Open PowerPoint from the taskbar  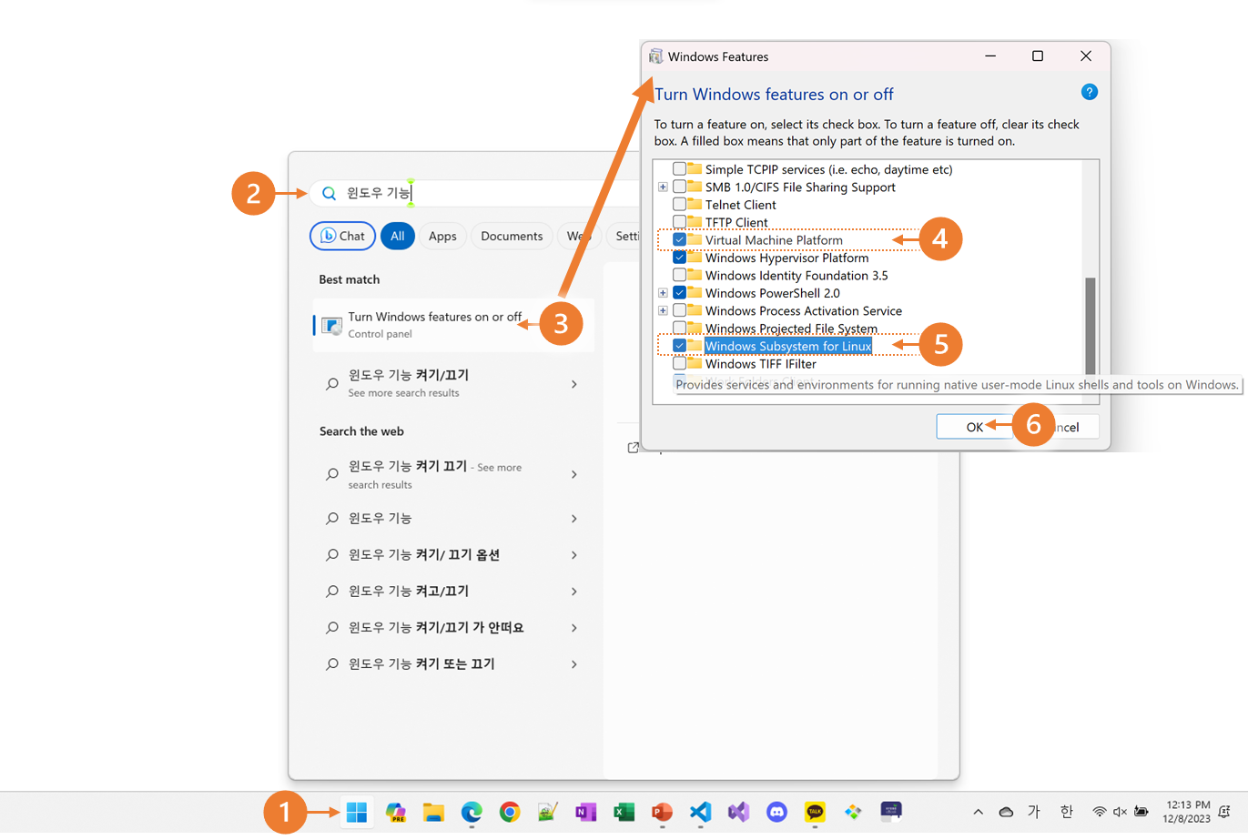click(662, 812)
